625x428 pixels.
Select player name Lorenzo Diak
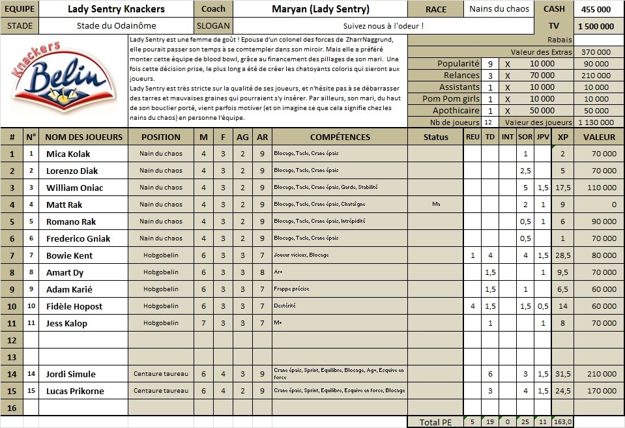tap(72, 171)
